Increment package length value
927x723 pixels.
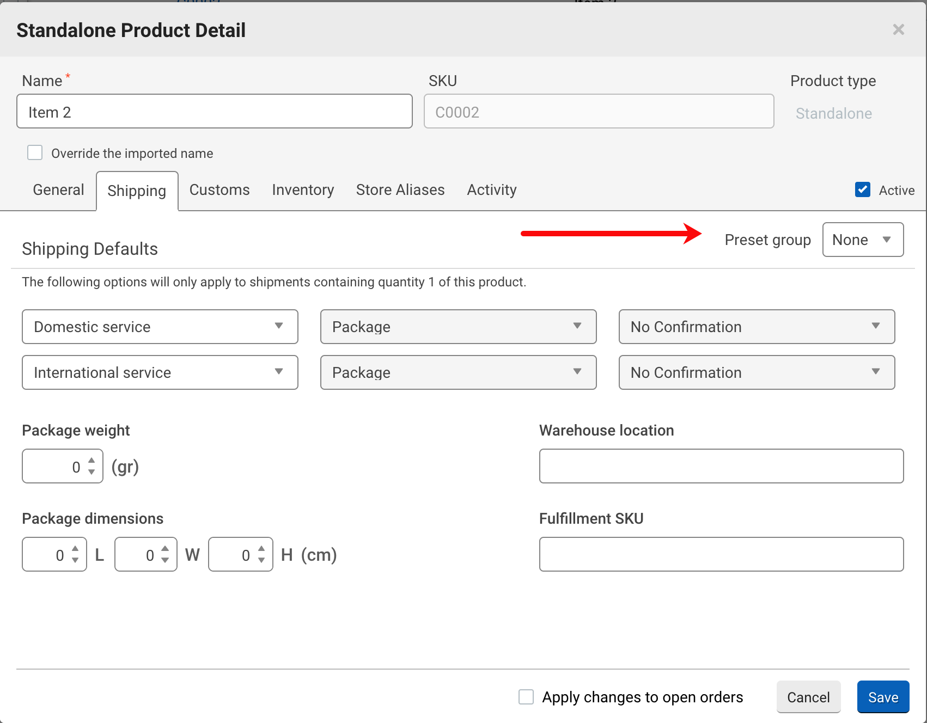[x=75, y=549]
